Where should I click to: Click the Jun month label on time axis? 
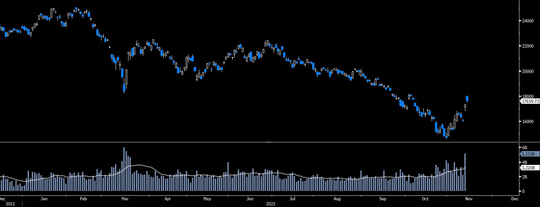pos(250,198)
